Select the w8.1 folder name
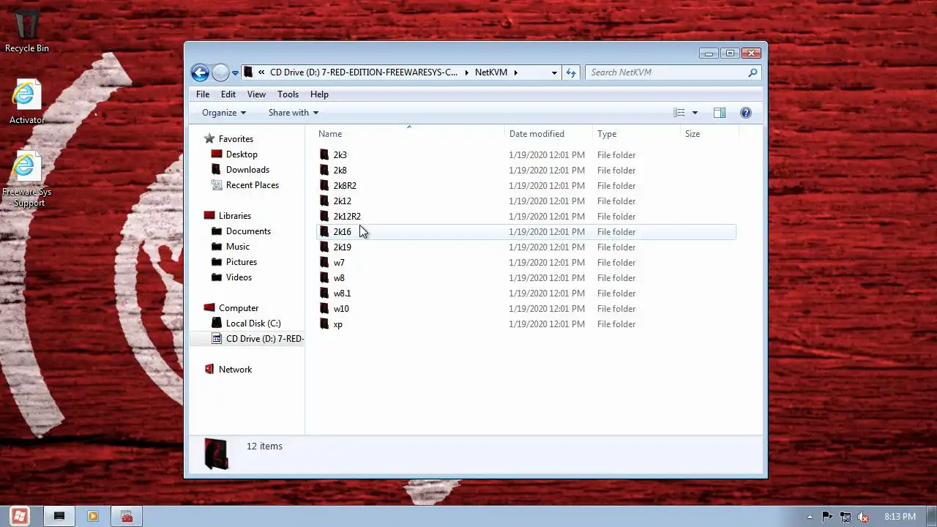 [x=342, y=294]
